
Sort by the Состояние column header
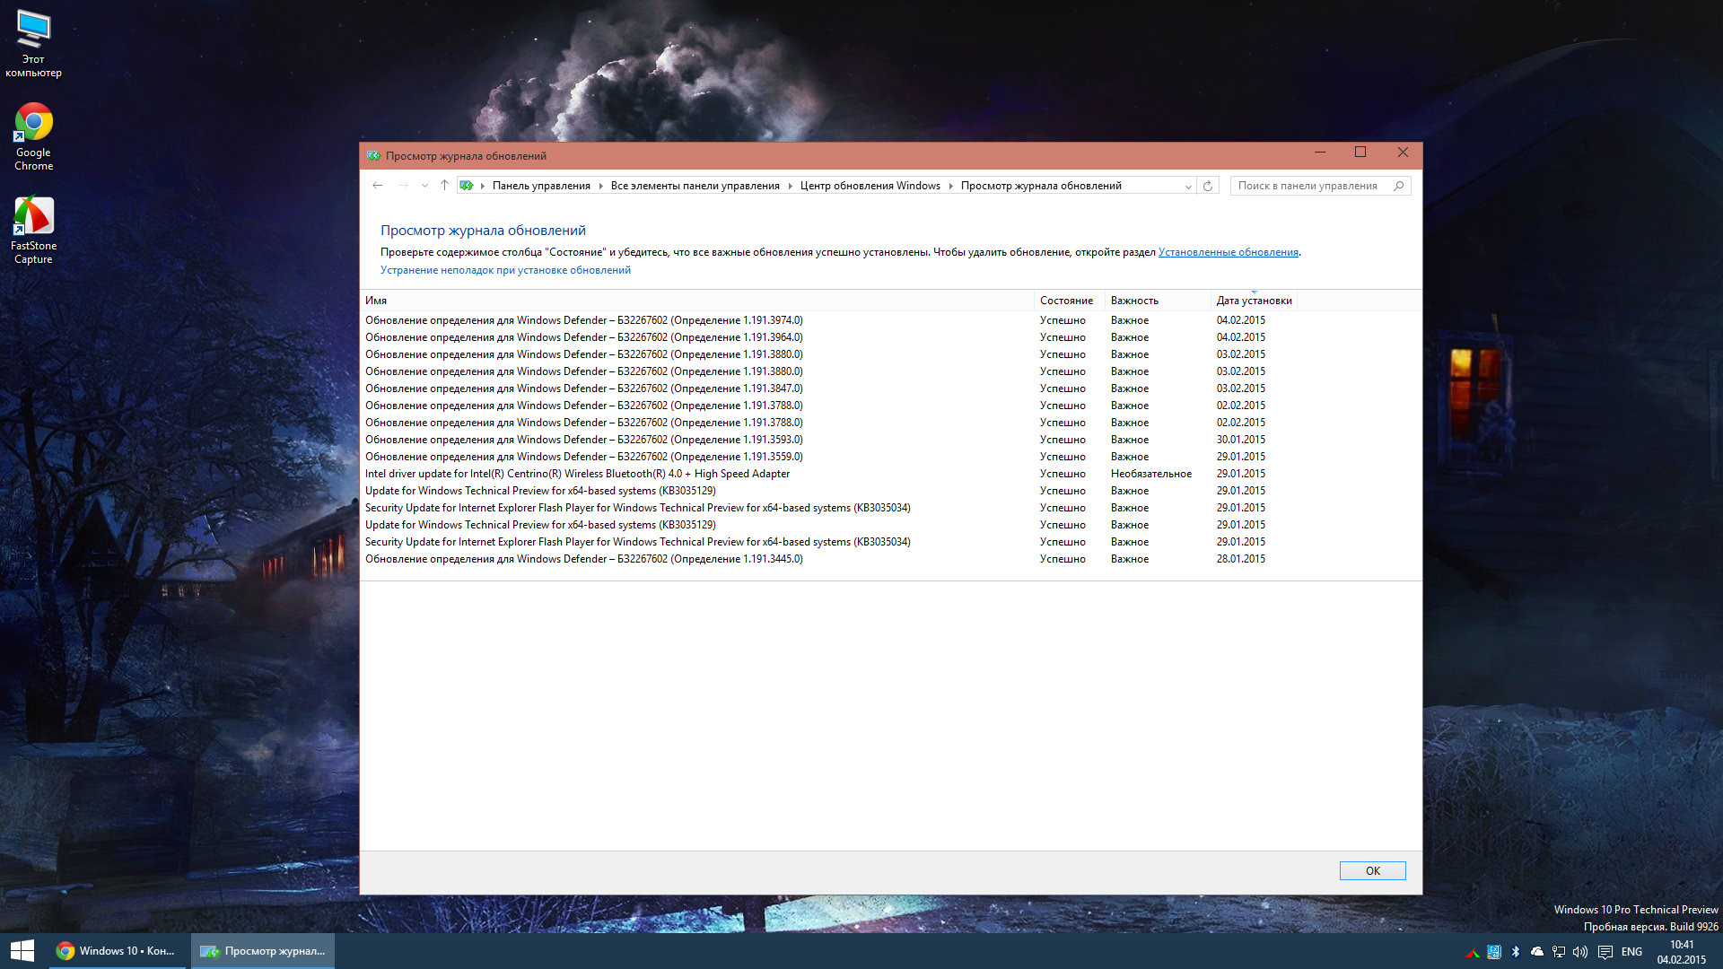click(x=1066, y=301)
